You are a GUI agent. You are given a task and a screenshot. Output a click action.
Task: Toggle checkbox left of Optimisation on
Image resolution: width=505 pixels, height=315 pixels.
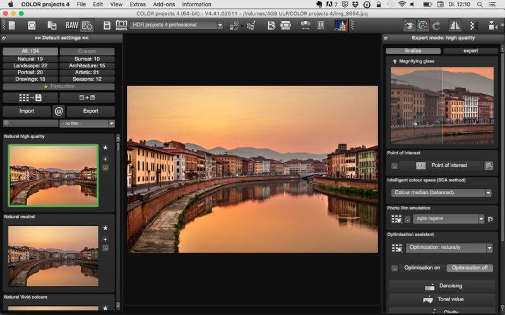point(395,268)
